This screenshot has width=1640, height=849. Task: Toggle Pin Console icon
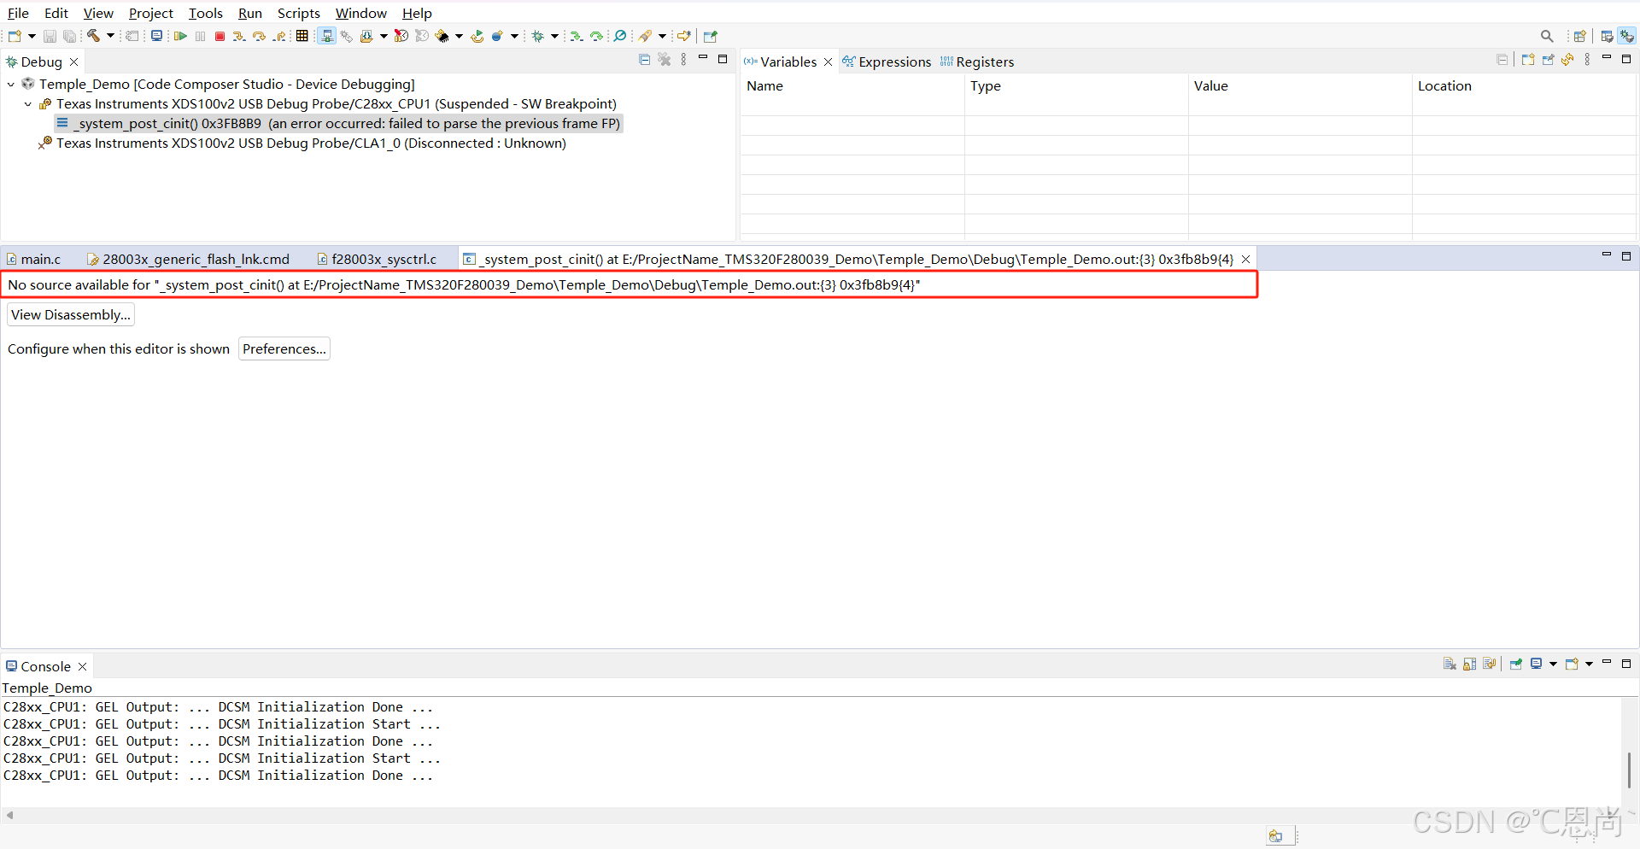1516,664
